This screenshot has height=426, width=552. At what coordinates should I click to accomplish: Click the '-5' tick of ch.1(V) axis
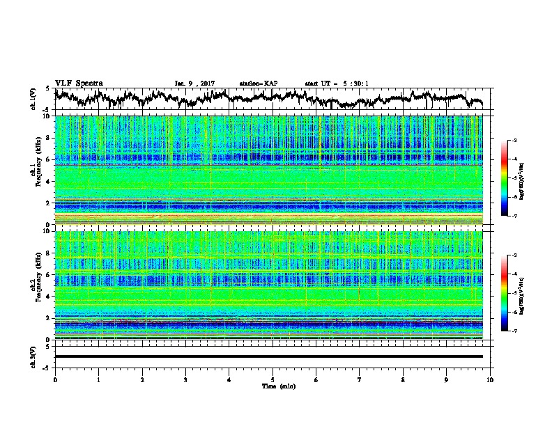[x=47, y=110]
